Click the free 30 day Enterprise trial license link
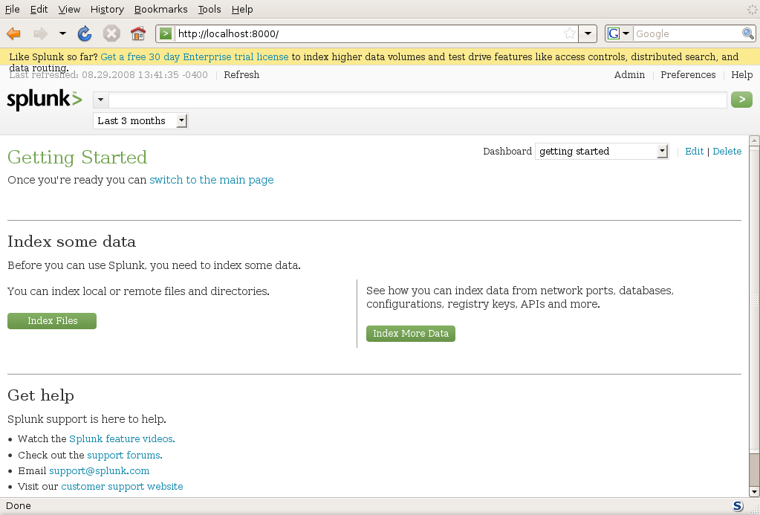This screenshot has width=760, height=515. (195, 56)
